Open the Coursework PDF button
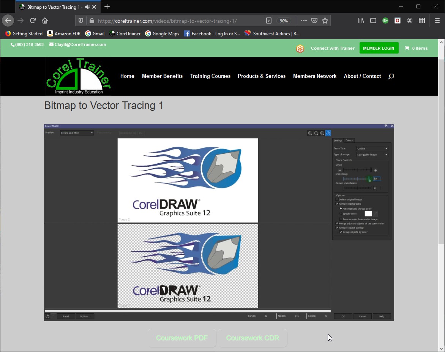 tap(182, 338)
